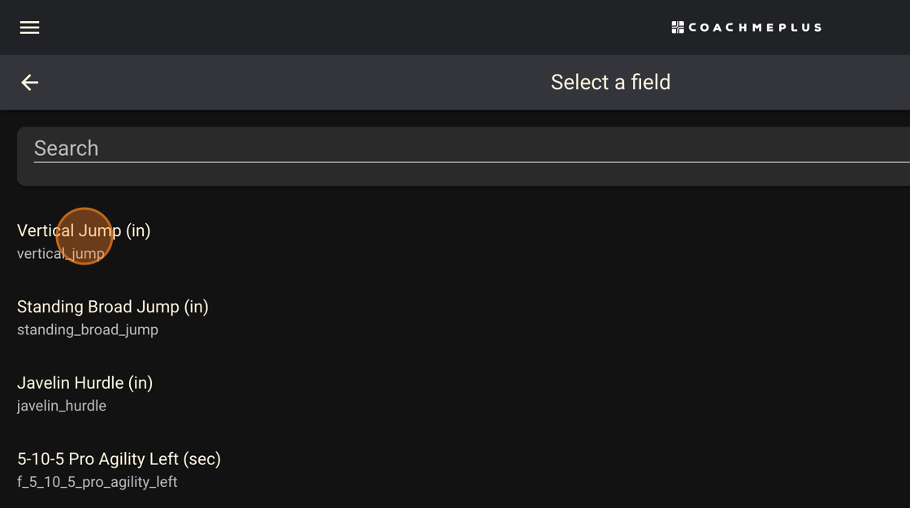This screenshot has height=508, width=910.
Task: Click the 'Select a field' heading
Action: (x=610, y=82)
